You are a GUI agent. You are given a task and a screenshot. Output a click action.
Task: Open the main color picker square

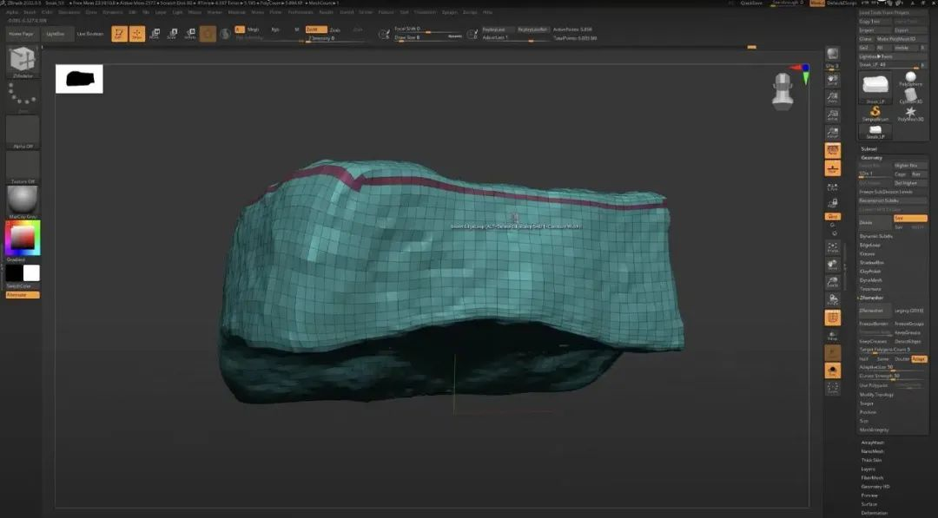[23, 238]
